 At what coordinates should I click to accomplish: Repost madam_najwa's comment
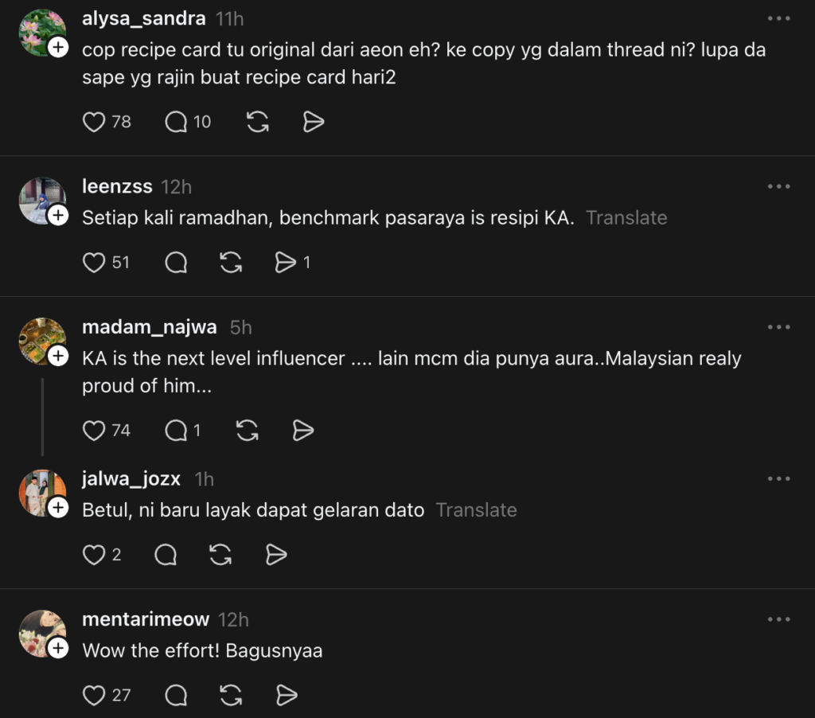(247, 431)
